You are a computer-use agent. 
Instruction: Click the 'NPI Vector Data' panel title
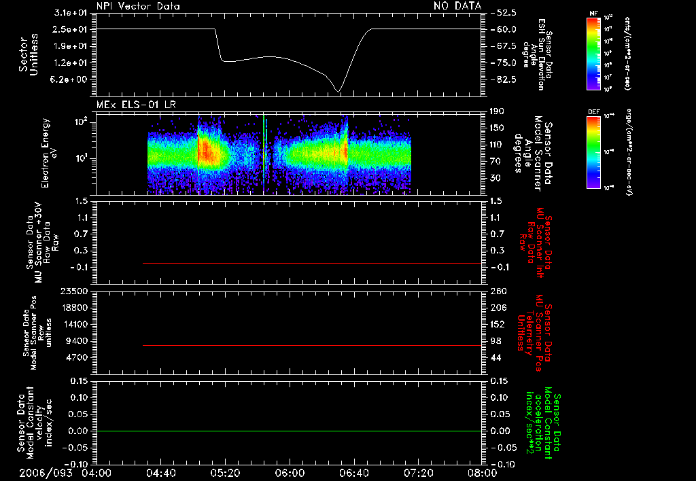point(138,6)
